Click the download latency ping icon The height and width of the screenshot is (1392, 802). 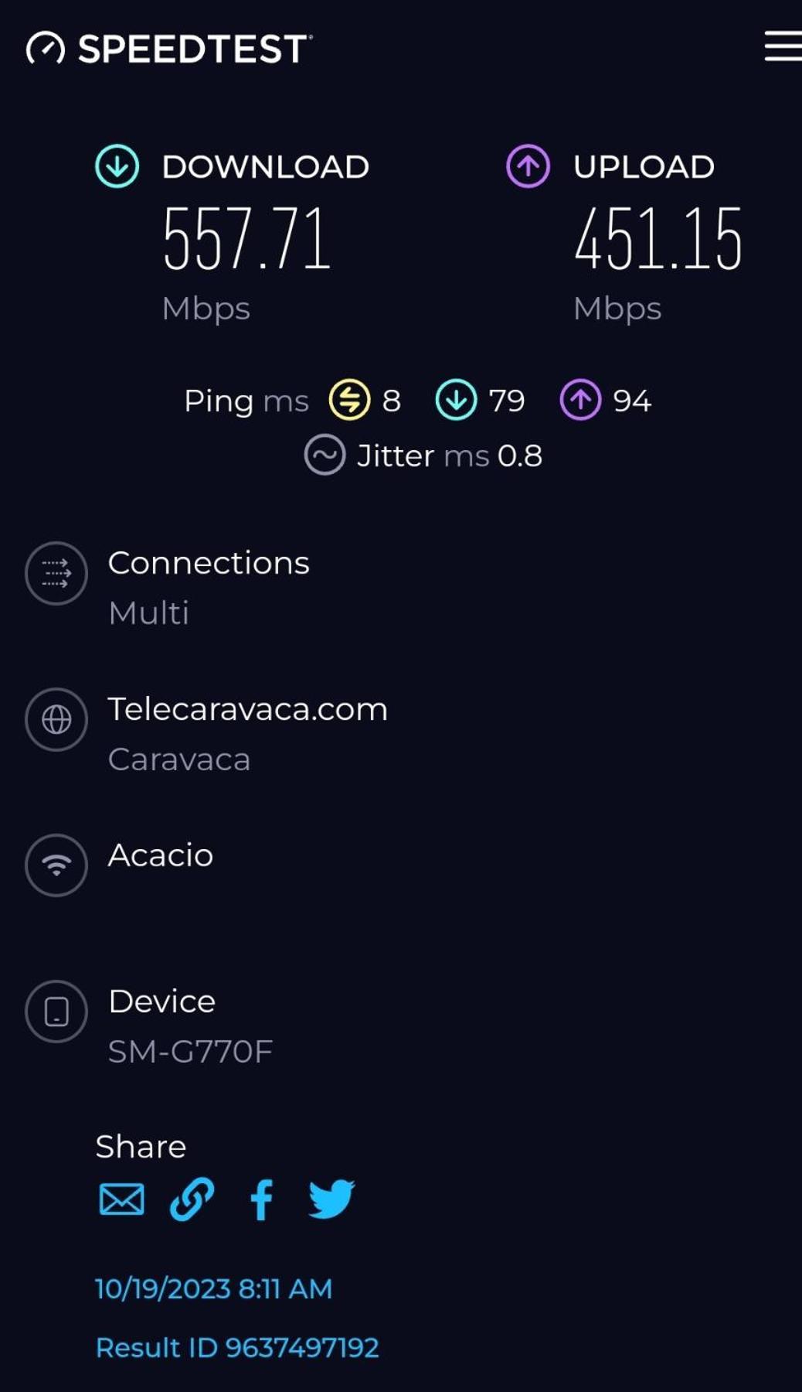click(456, 400)
